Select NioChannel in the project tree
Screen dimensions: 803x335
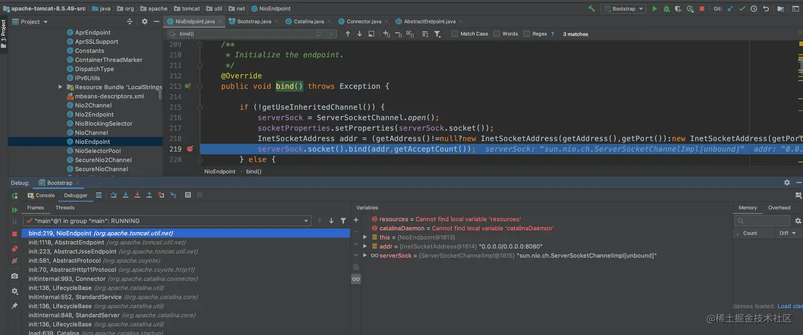click(91, 133)
